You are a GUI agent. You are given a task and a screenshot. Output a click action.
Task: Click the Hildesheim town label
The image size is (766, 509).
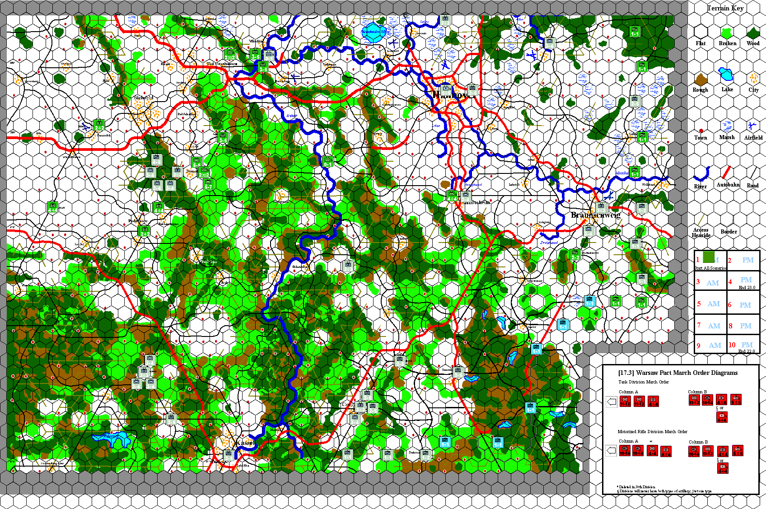click(x=476, y=202)
